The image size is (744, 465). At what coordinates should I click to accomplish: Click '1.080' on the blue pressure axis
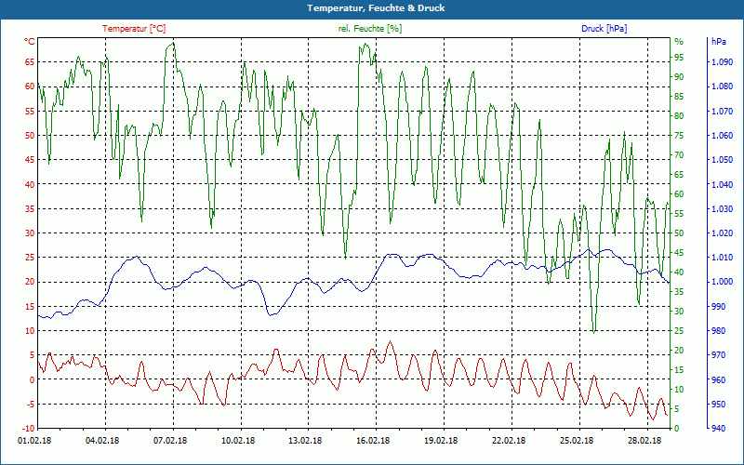[x=723, y=86]
